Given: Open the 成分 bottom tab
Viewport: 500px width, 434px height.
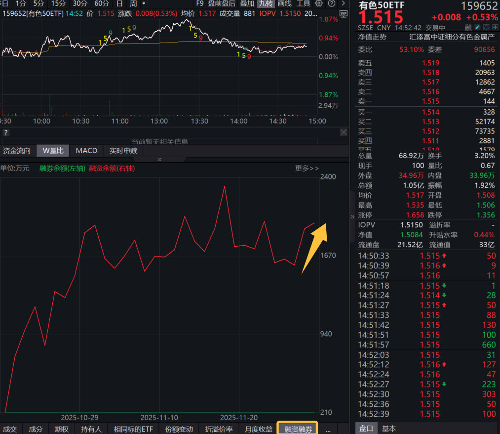Looking at the screenshot, I should tap(36, 429).
